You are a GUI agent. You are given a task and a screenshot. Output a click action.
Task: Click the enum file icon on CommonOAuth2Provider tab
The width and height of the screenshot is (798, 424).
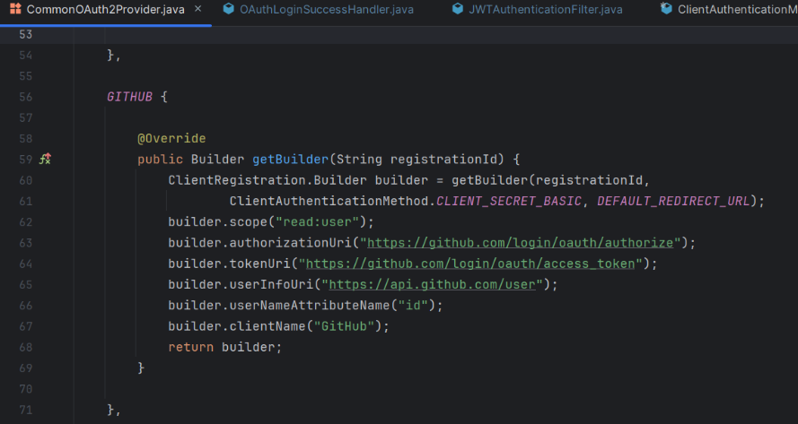point(15,9)
